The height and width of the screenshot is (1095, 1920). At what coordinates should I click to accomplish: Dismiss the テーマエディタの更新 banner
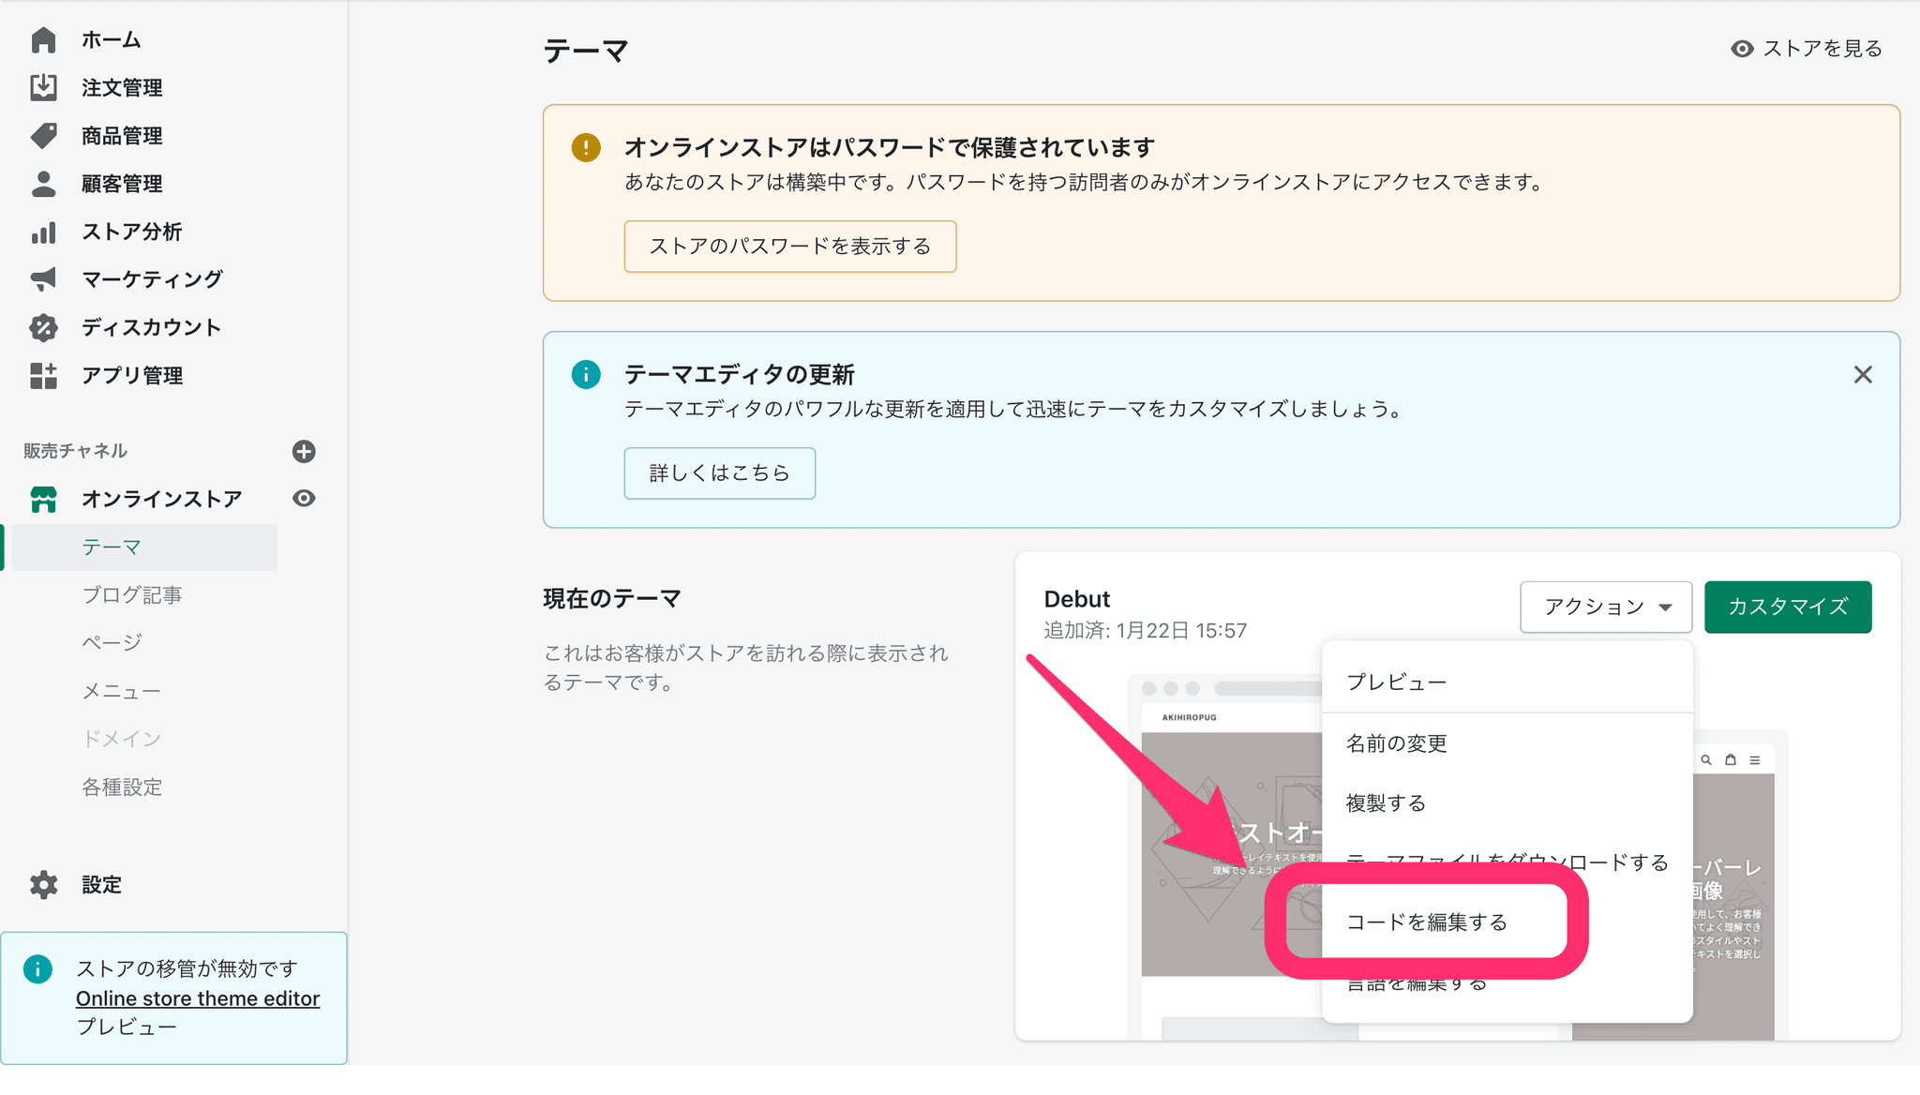pos(1862,375)
